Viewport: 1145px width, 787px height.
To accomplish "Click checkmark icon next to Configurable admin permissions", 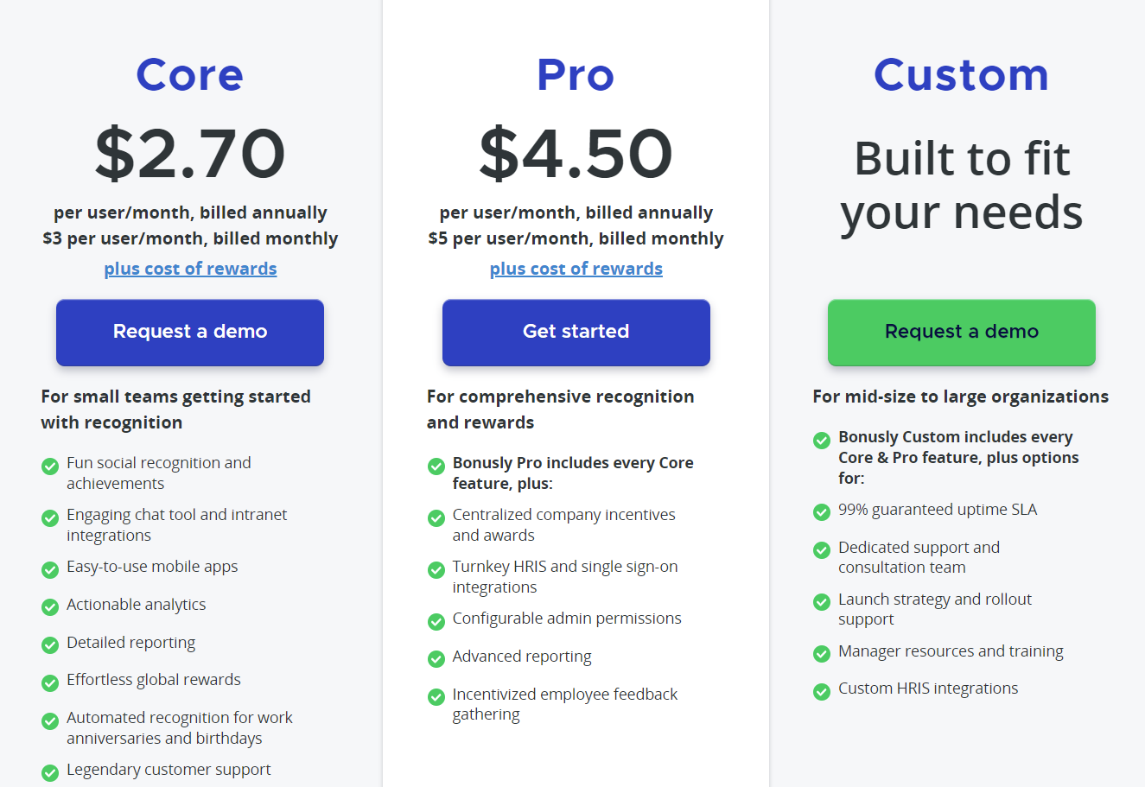I will click(436, 621).
